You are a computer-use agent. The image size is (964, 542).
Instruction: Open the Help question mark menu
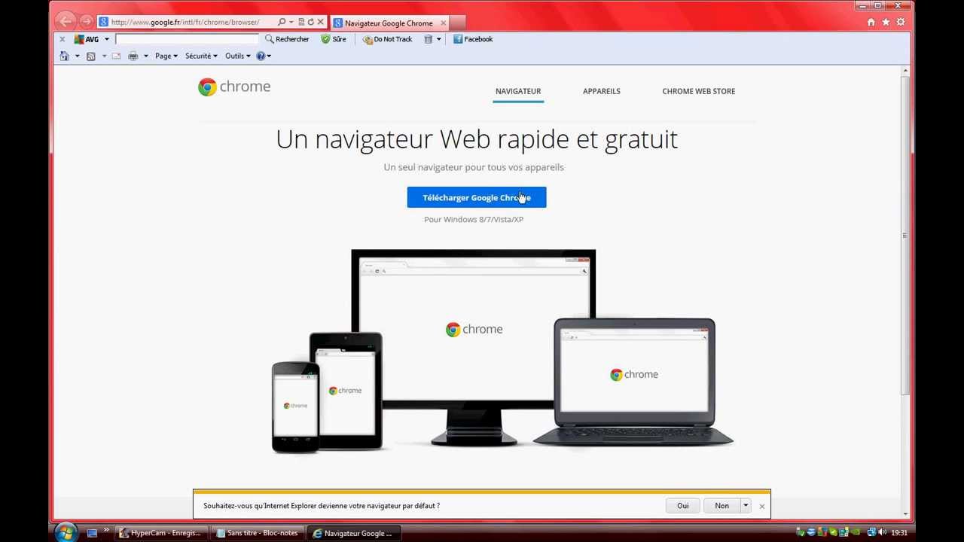click(x=264, y=56)
